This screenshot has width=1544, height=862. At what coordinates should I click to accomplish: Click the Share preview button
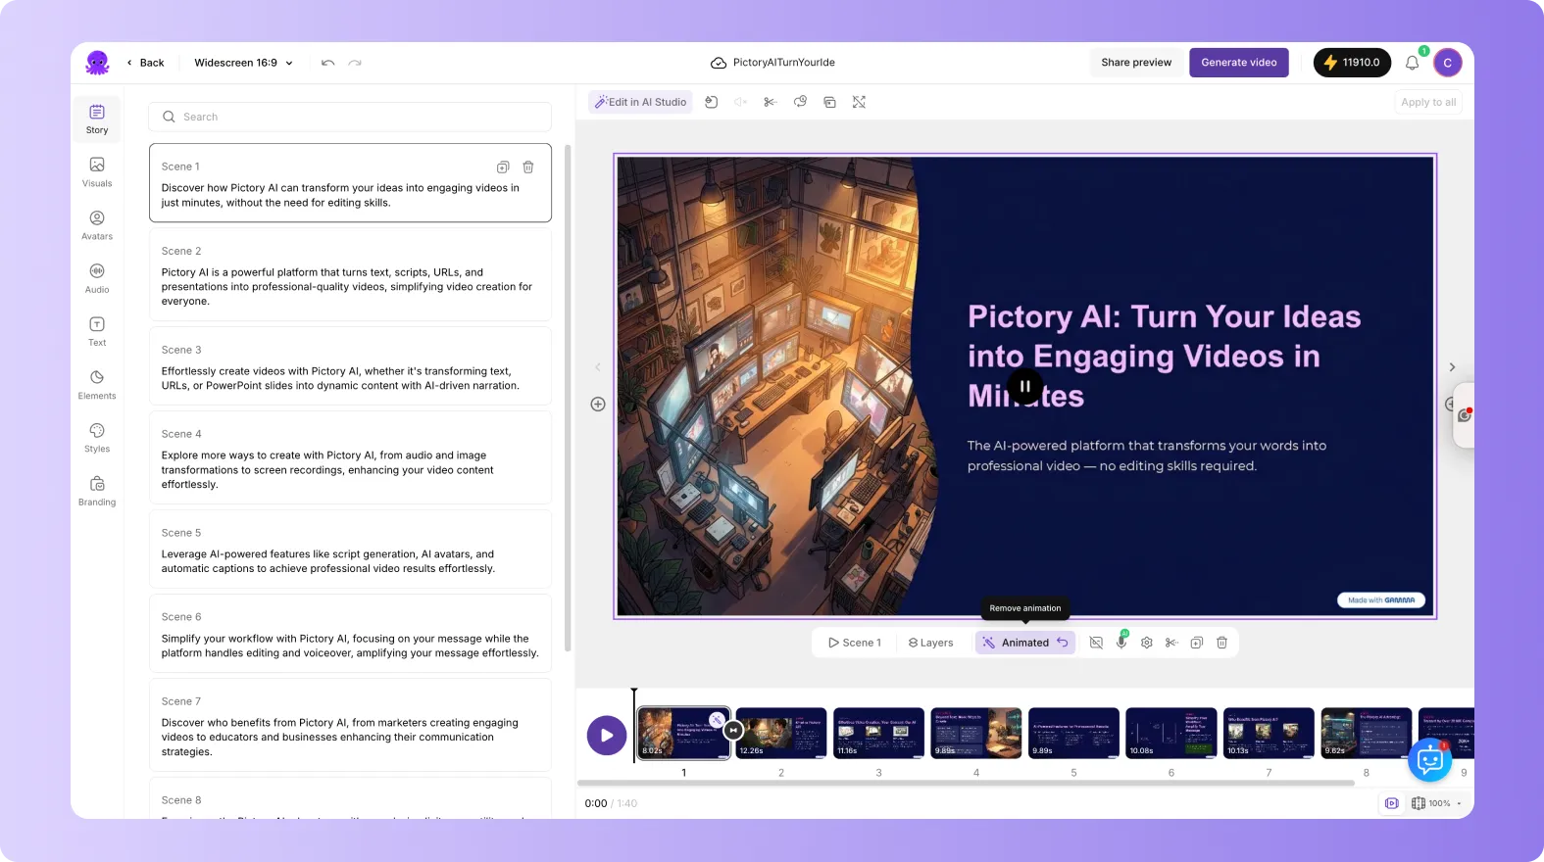pyautogui.click(x=1136, y=63)
